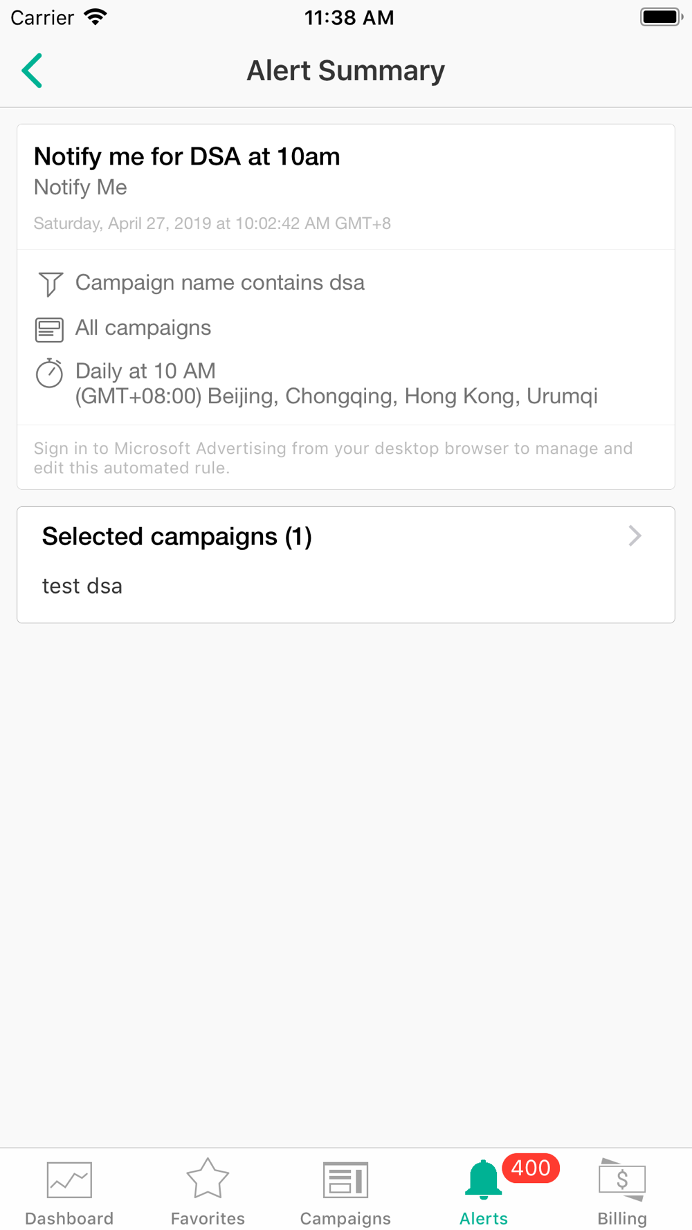The image size is (692, 1230).
Task: Open the Selected campaigns (1) header
Action: 177,537
